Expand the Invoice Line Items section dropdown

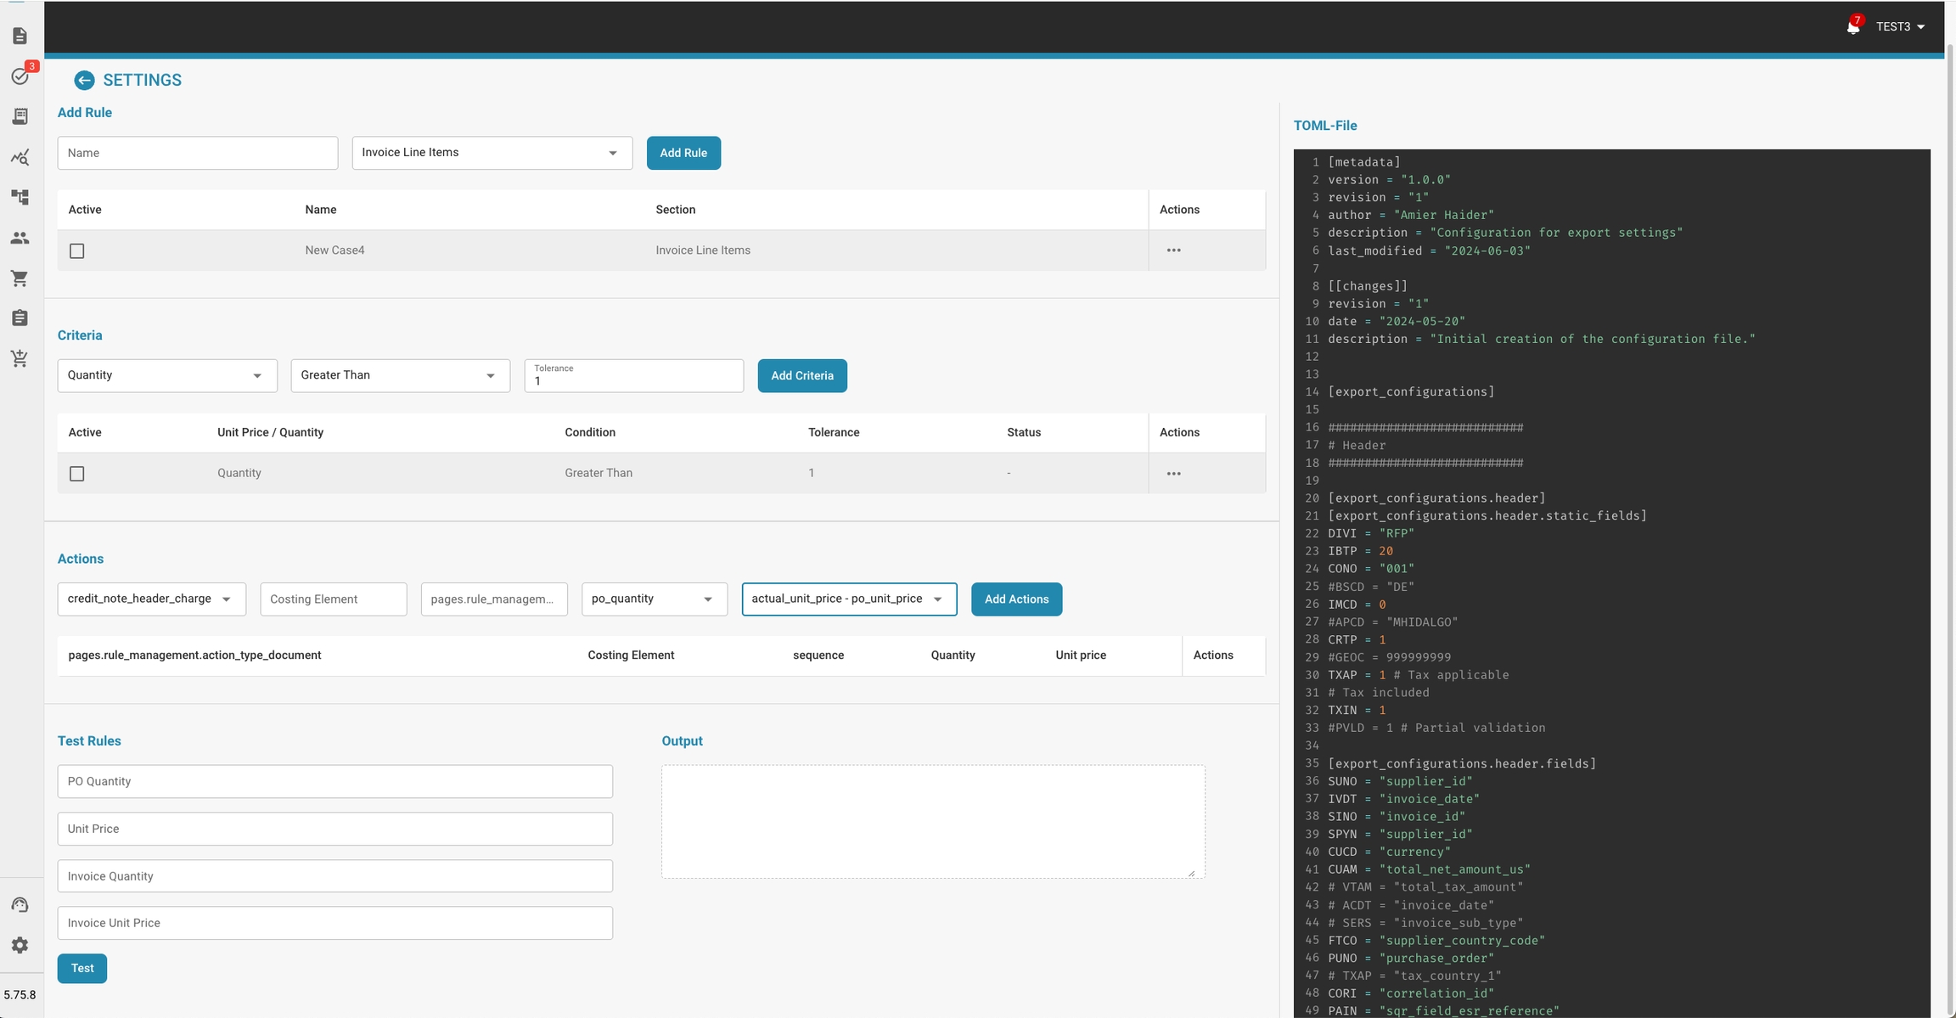[x=492, y=153]
